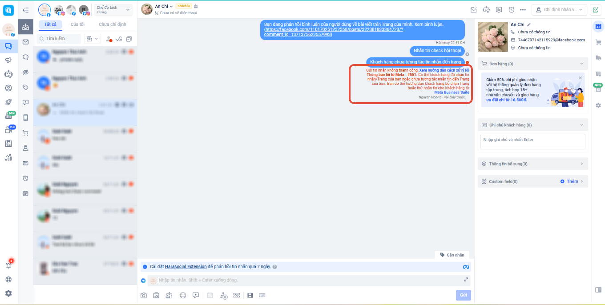Switch to Tất cả tab
The image size is (605, 305).
click(x=50, y=24)
